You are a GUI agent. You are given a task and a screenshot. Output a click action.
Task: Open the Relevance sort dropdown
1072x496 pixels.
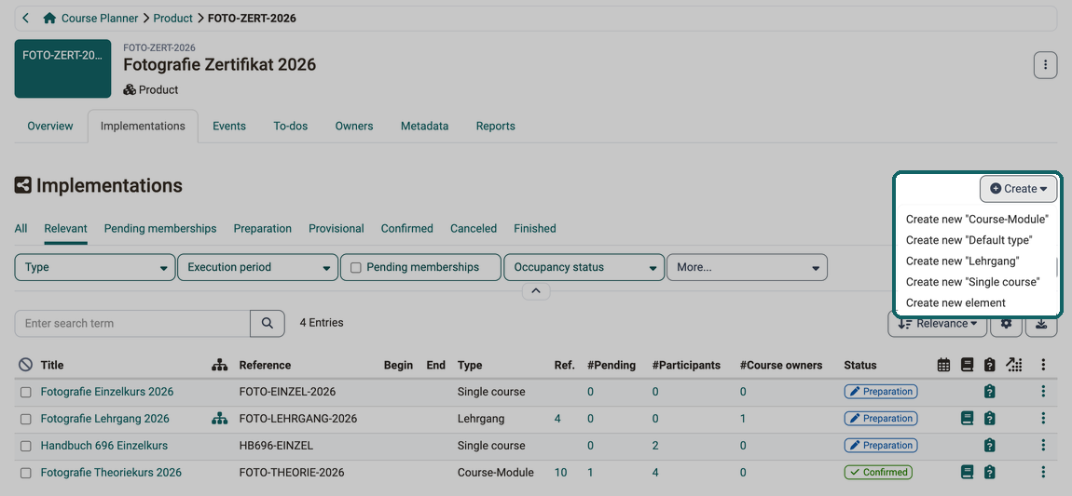point(938,324)
